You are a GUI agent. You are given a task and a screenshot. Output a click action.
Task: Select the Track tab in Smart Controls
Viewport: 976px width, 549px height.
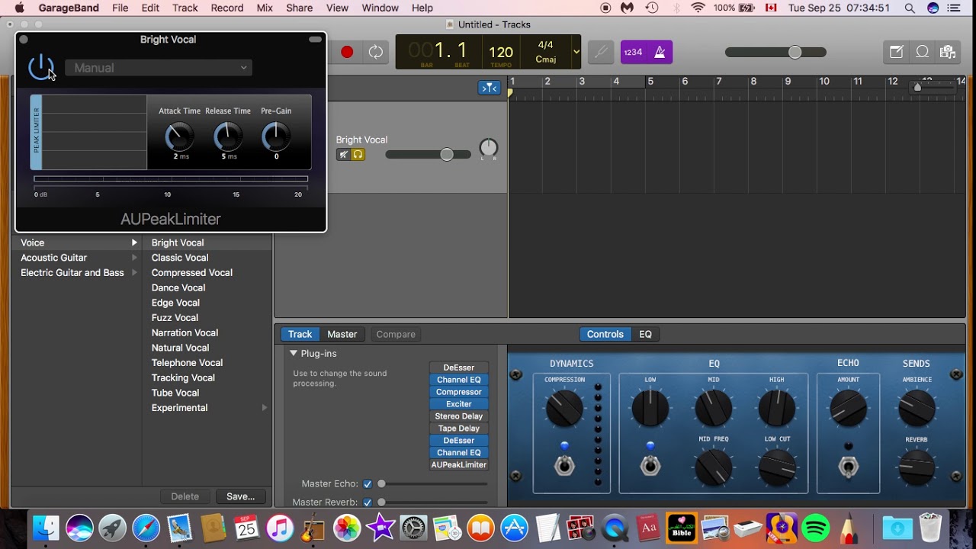point(300,334)
